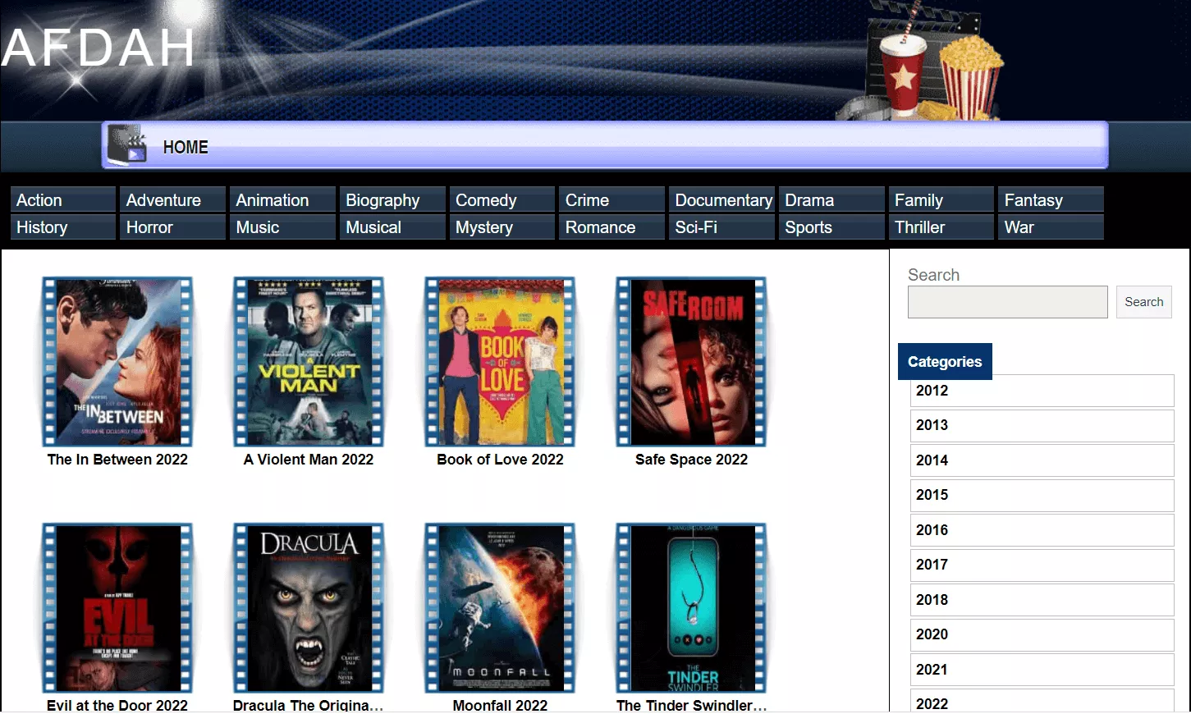Open Book of Love poster
The height and width of the screenshot is (714, 1191).
(500, 362)
